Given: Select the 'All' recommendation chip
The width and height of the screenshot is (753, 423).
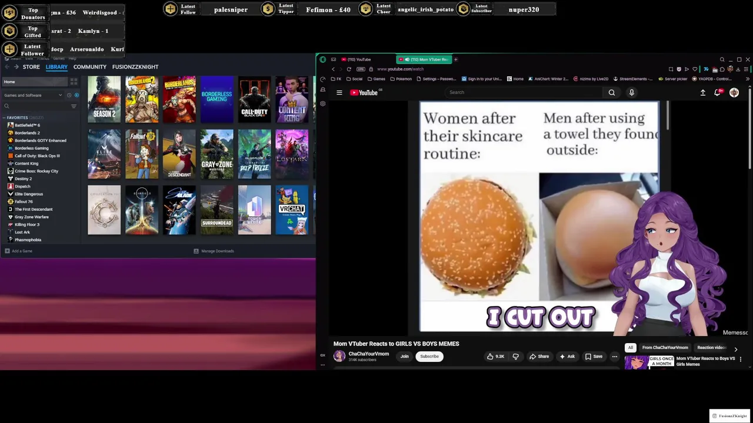Looking at the screenshot, I should point(631,347).
